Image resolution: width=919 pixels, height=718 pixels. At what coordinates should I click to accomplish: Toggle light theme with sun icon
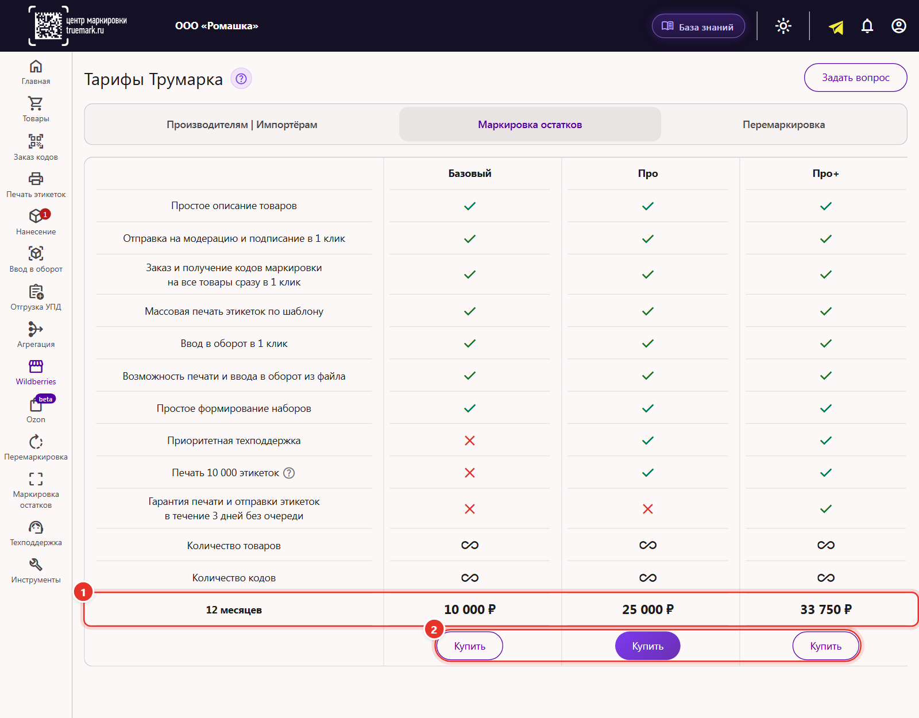coord(783,26)
